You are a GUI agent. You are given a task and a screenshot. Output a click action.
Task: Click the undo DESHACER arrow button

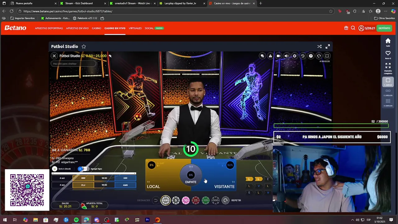pyautogui.click(x=156, y=200)
